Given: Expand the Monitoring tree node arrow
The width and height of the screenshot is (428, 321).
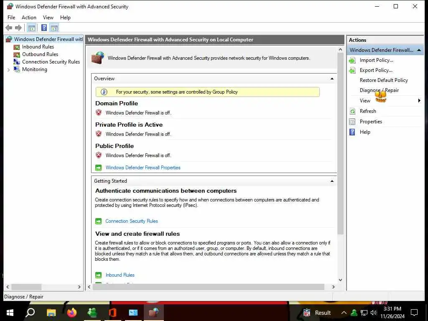Looking at the screenshot, I should (x=8, y=70).
